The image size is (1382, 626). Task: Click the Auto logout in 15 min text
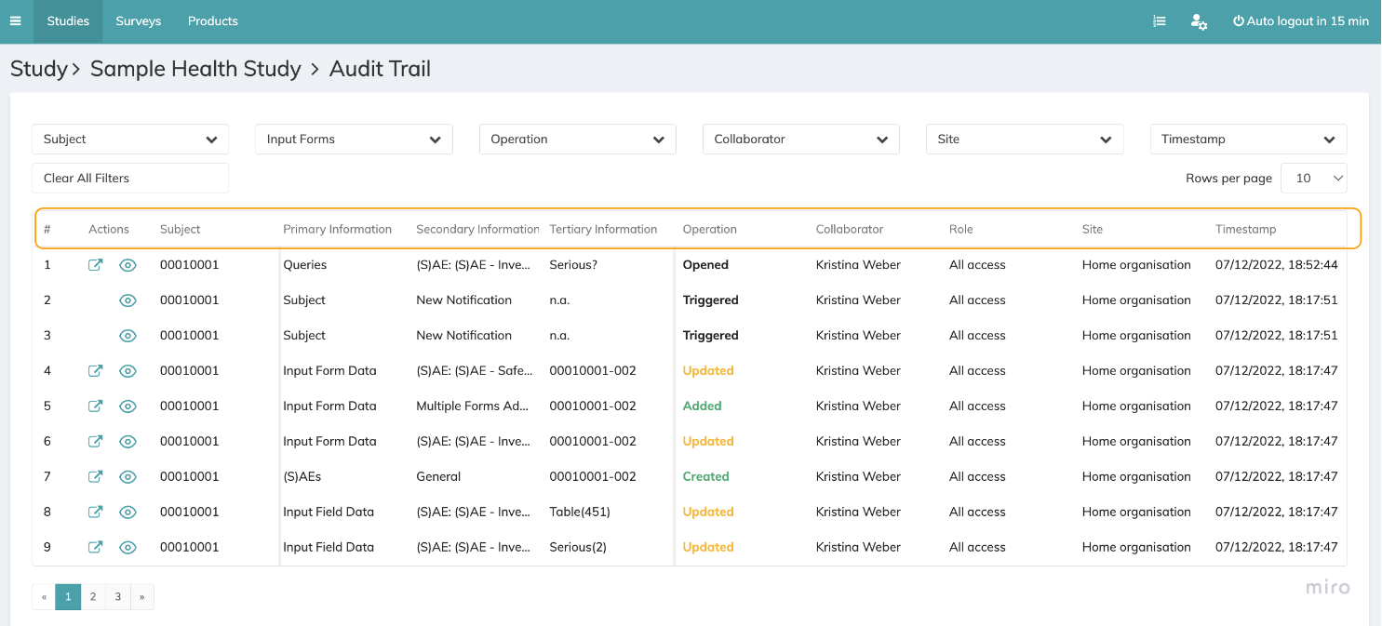[x=1308, y=21]
